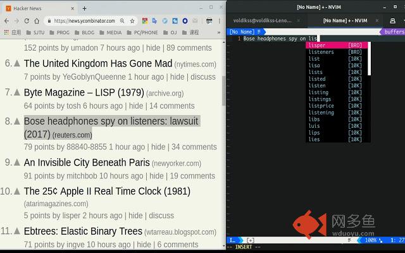Close the [No Name] NVIM terminal tab
This screenshot has height=253, width=405.
point(377,21)
